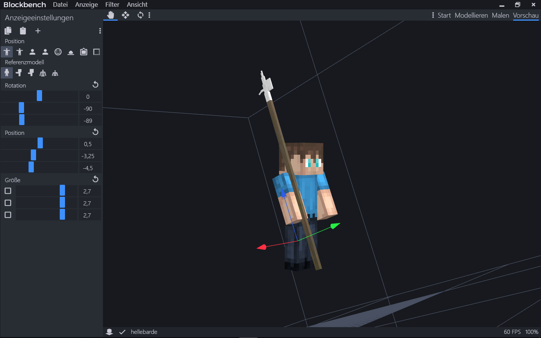The height and width of the screenshot is (338, 541).
Task: Select the hand pan tool
Action: click(x=110, y=15)
